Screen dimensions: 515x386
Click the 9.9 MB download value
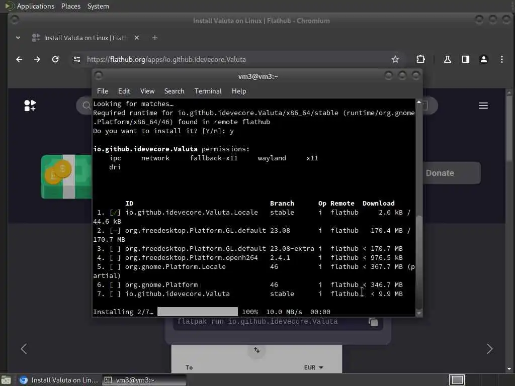(390, 294)
